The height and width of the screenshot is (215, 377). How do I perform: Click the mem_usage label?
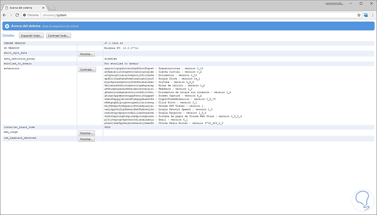click(11, 132)
